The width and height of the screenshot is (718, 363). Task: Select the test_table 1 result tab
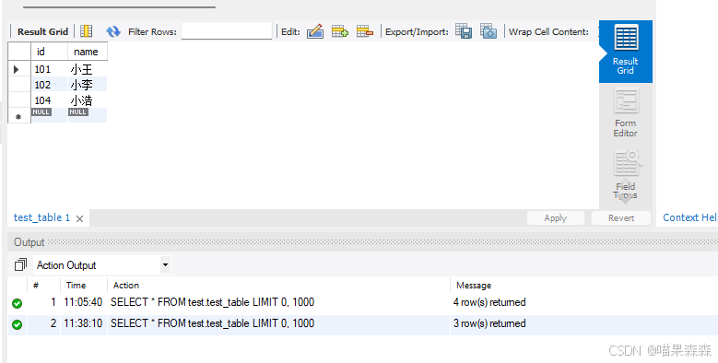42,217
